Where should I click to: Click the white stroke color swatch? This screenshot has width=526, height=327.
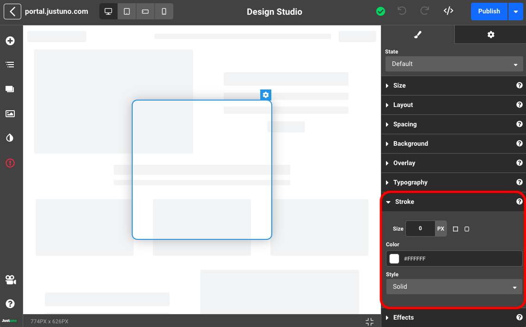(394, 259)
